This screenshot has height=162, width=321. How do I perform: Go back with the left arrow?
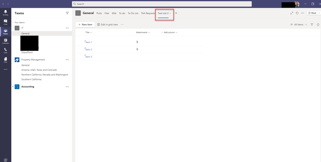(x=3, y=4)
